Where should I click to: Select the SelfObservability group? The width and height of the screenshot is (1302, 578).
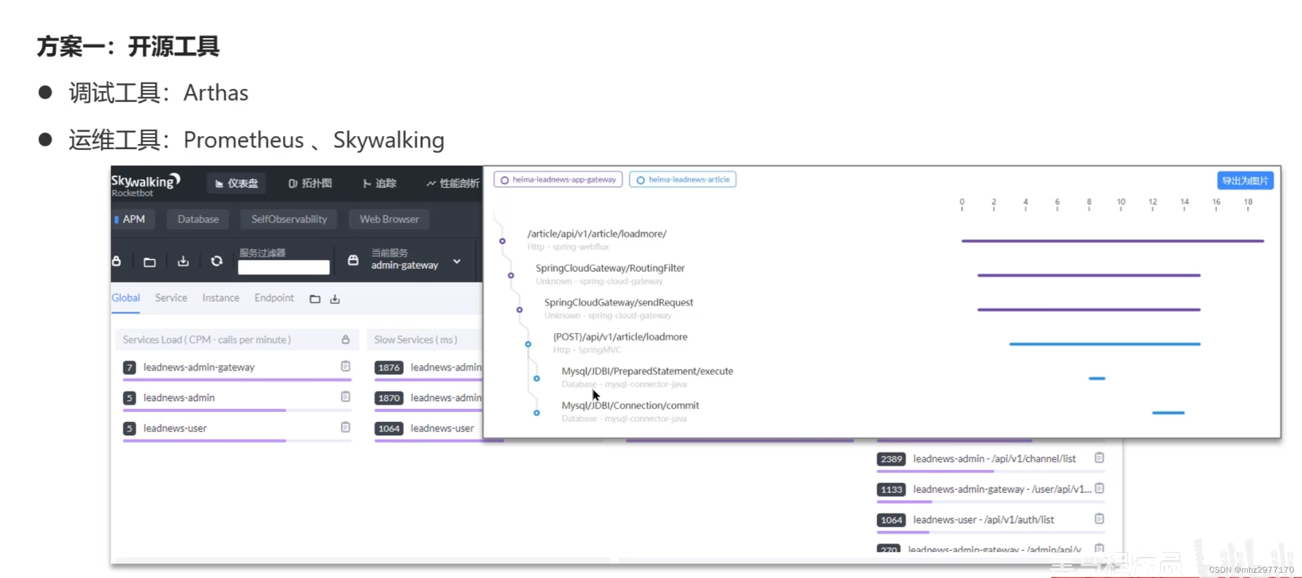click(289, 219)
